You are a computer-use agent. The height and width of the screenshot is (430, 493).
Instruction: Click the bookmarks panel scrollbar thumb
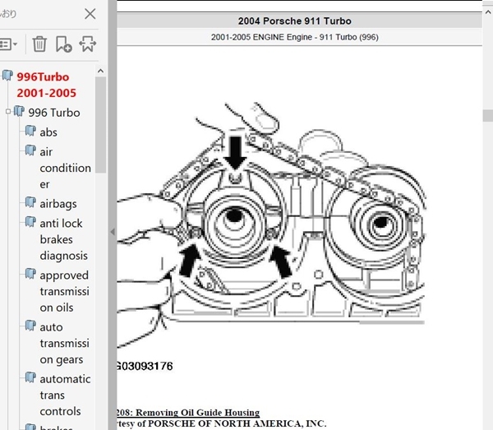100,125
